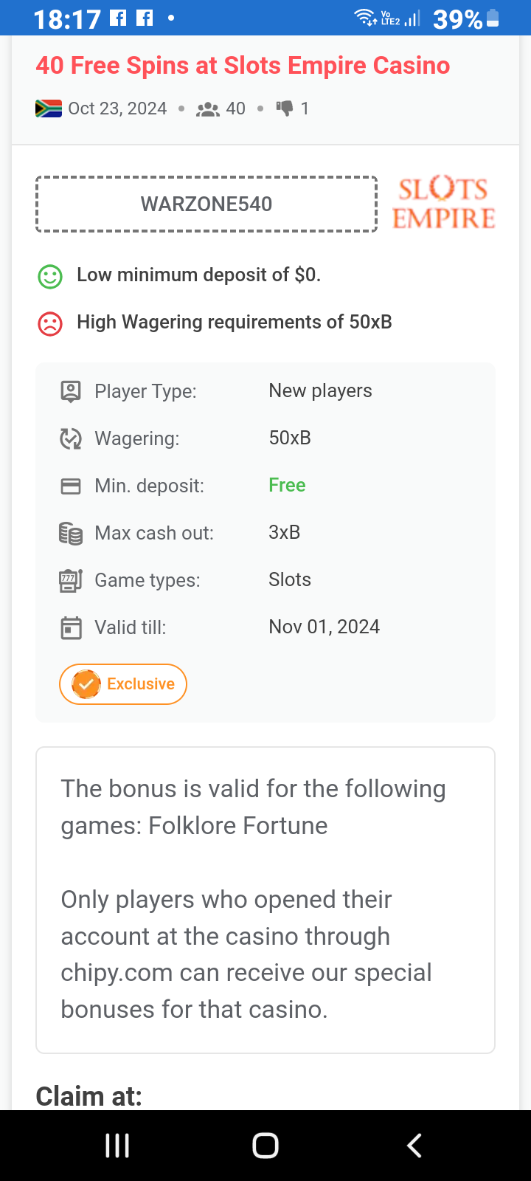Open the 40 Free Spins title link
The width and height of the screenshot is (531, 1181).
(x=243, y=66)
